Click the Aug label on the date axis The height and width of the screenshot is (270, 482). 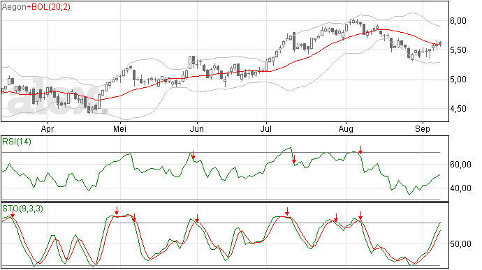[346, 129]
